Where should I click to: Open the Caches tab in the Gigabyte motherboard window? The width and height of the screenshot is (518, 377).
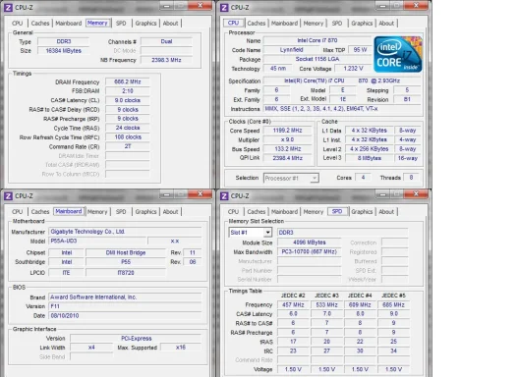[x=40, y=212]
